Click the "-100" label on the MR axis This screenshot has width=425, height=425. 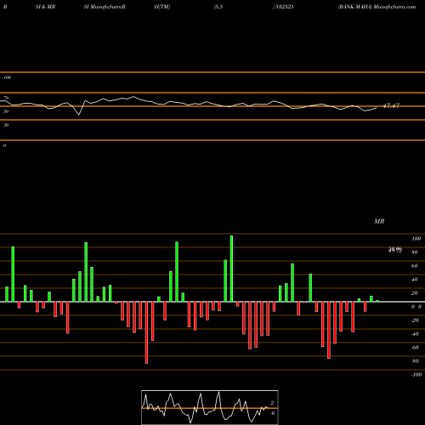[x=416, y=375]
